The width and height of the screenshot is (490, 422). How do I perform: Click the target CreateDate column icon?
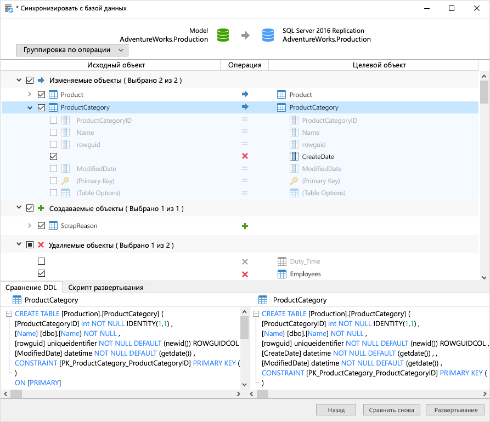(294, 156)
